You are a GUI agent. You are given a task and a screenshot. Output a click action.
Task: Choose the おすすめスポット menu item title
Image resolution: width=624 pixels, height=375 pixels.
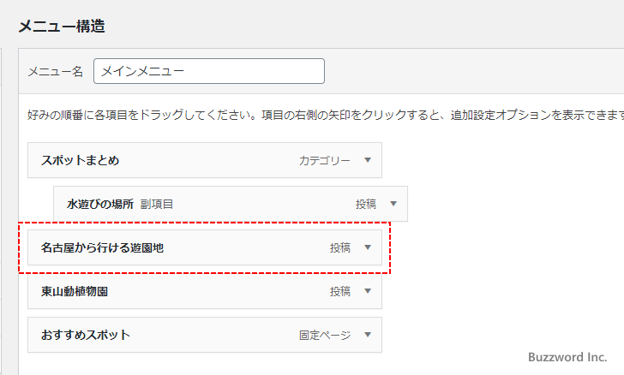tap(85, 335)
